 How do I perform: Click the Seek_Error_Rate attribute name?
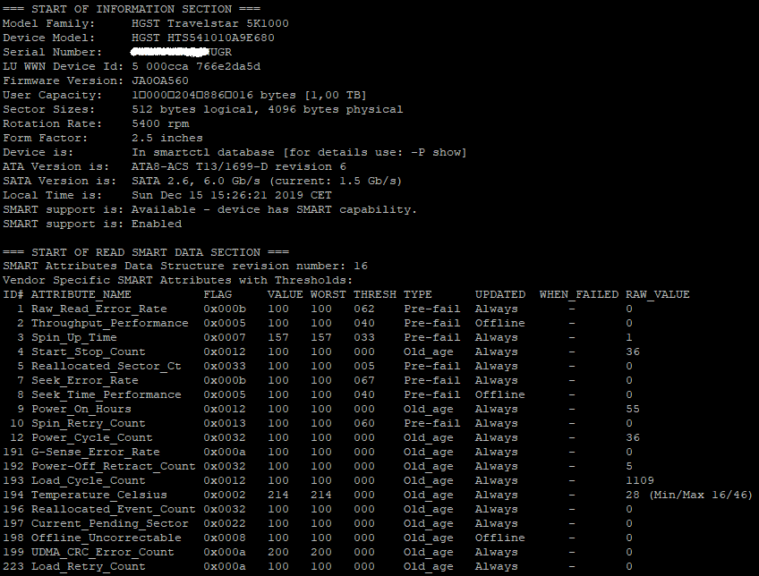coord(85,380)
